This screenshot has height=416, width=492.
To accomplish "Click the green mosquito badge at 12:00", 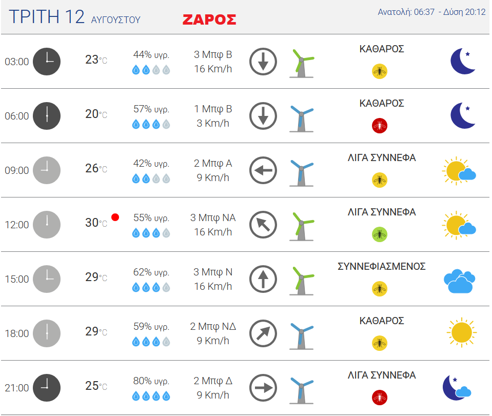I will 379,234.
